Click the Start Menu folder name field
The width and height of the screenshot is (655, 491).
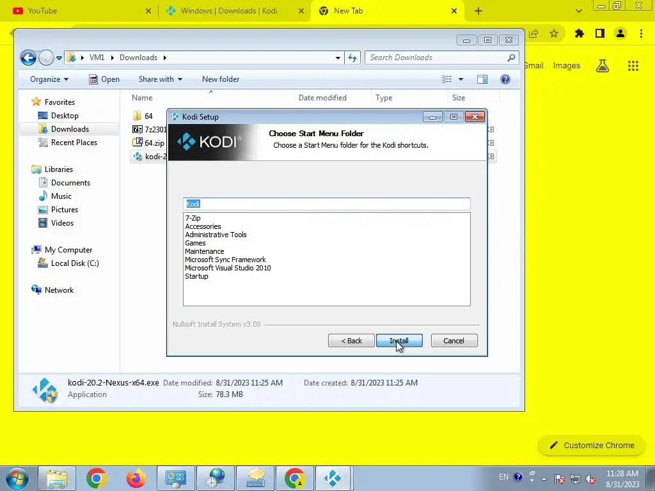coord(327,204)
